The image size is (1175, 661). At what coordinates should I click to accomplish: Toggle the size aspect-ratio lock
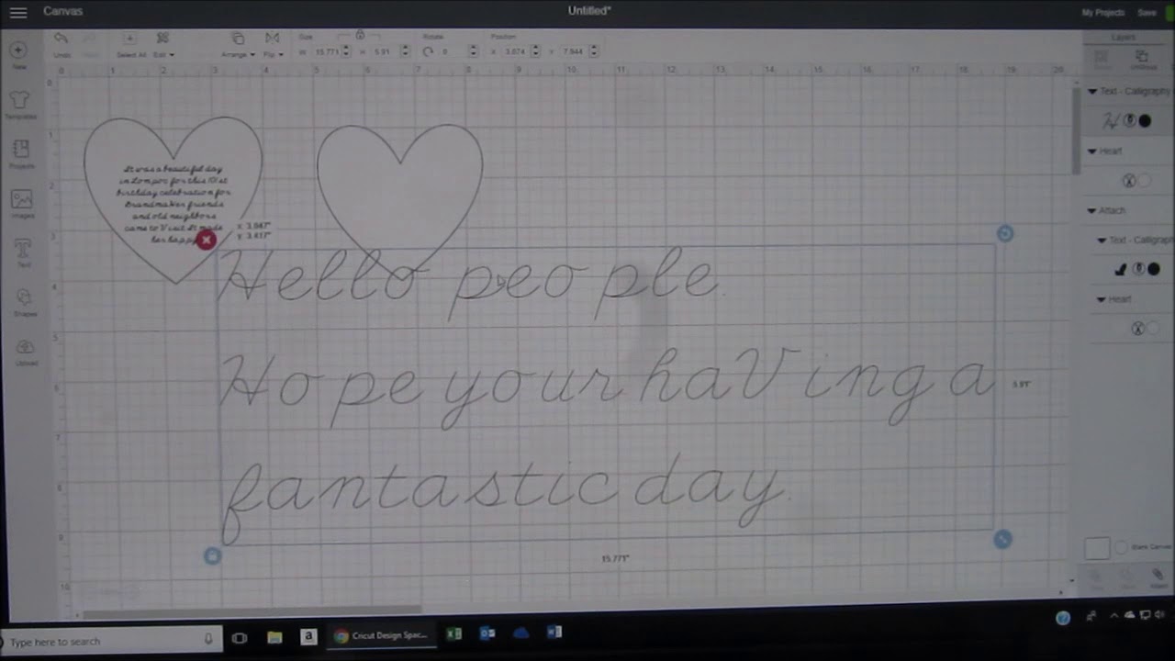360,36
